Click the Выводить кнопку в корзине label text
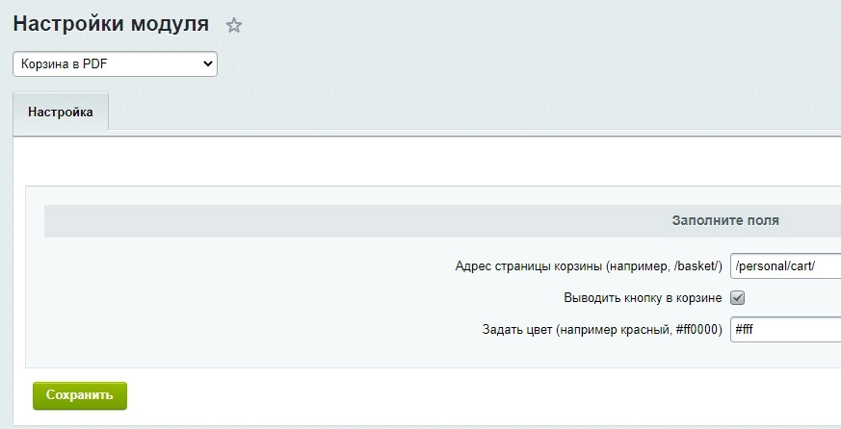The height and width of the screenshot is (429, 841). tap(643, 298)
